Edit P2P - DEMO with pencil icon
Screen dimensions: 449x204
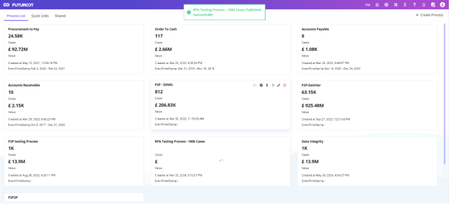tap(278, 85)
